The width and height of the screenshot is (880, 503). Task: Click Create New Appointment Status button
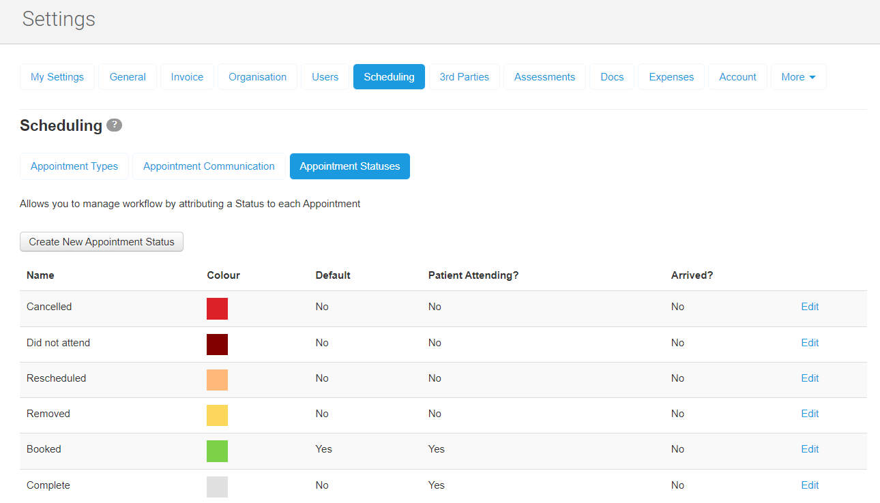[102, 242]
